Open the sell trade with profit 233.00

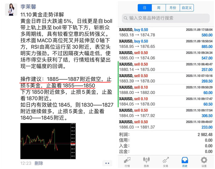(x=166, y=124)
